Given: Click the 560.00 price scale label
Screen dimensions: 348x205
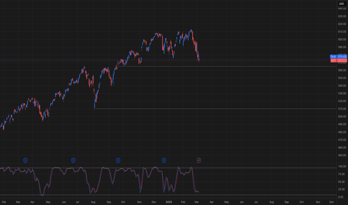Looking at the screenshot, I should point(342,70).
